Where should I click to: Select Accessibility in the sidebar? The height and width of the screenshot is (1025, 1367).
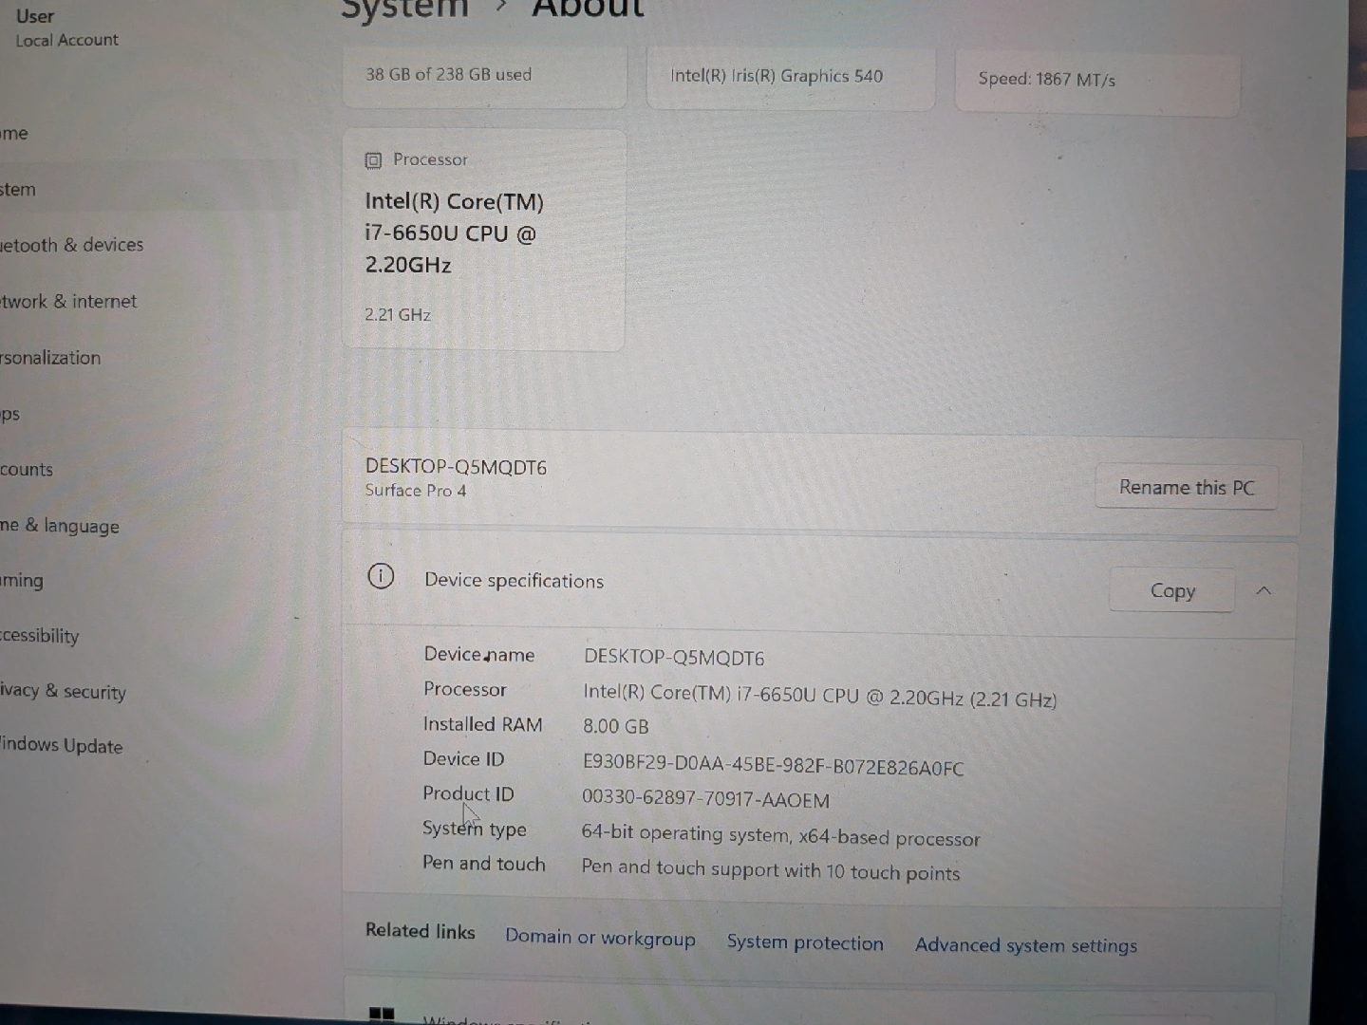[40, 636]
